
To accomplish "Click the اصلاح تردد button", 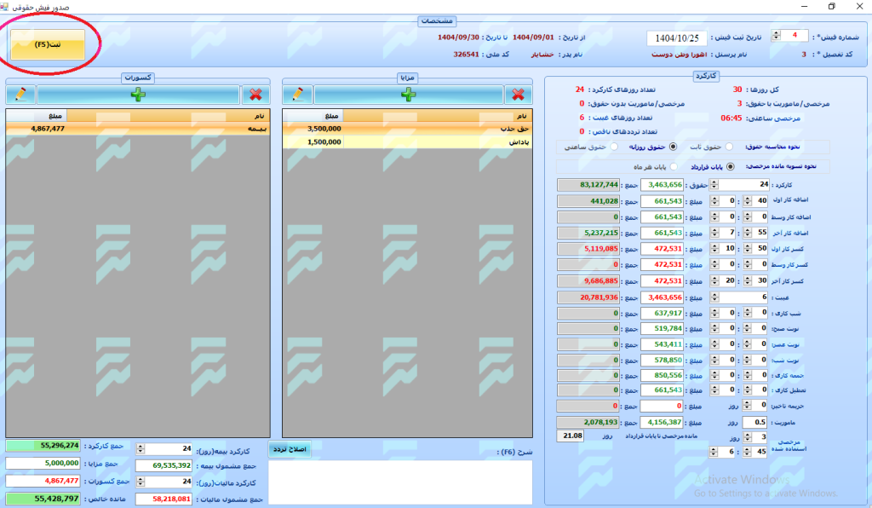I will 290,449.
